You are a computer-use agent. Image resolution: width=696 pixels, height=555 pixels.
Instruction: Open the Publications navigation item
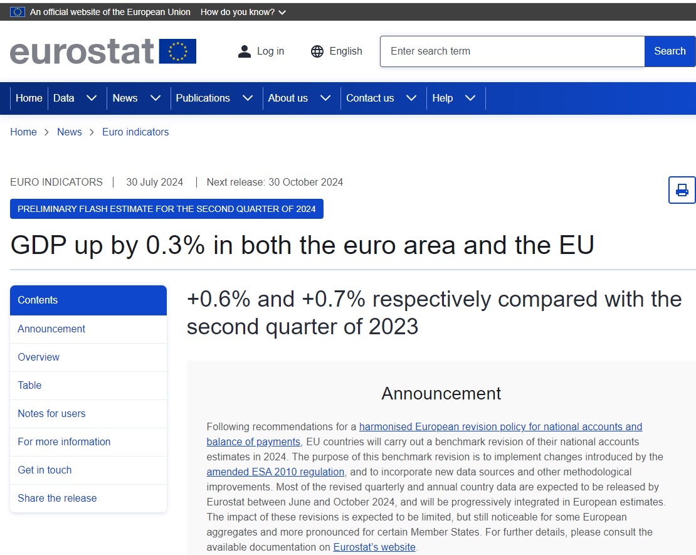(x=203, y=98)
